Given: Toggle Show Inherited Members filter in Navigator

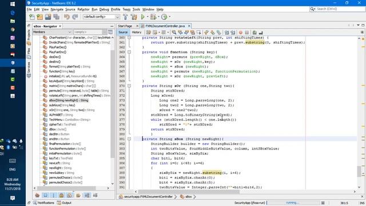Looking at the screenshot, I should 37,195.
